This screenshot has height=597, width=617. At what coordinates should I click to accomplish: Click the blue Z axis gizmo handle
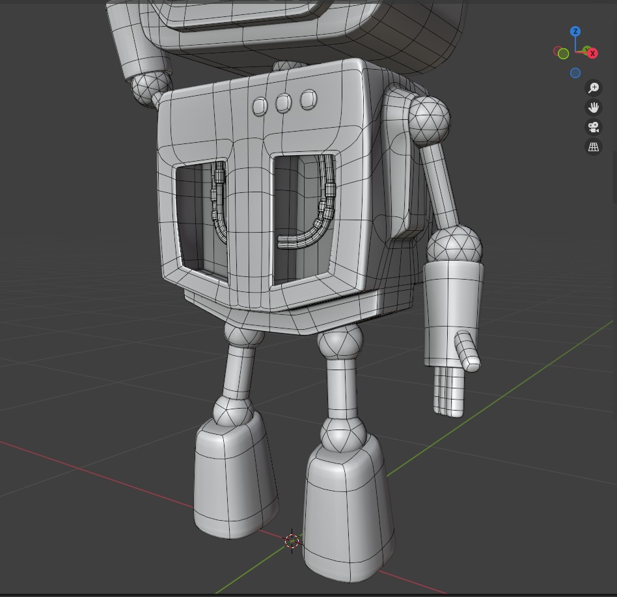[575, 31]
